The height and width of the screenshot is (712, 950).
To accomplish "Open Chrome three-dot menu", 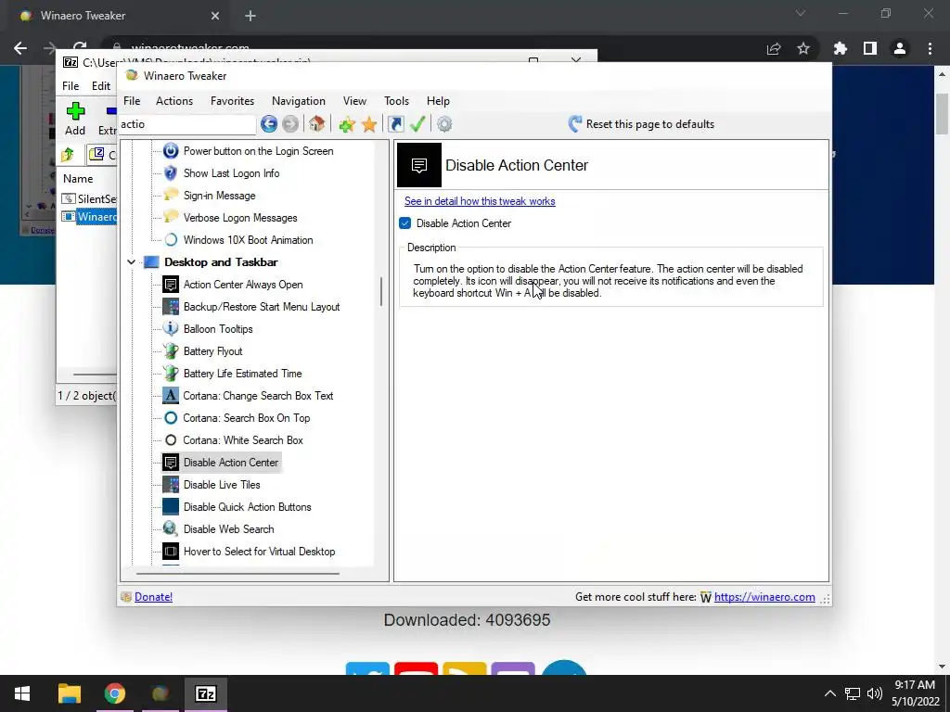I will (x=930, y=48).
